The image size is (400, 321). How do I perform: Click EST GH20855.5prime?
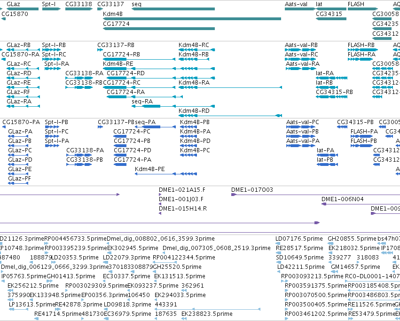pos(330,243)
